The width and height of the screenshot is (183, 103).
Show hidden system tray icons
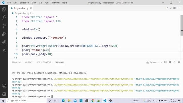154,100
